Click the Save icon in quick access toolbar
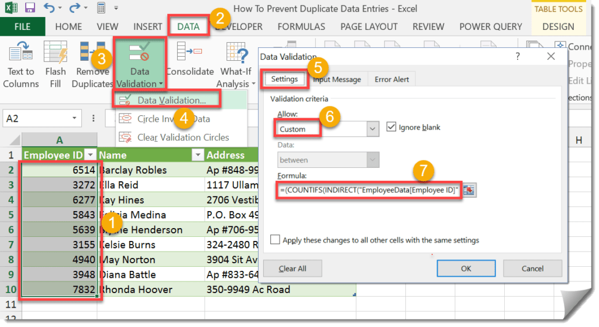This screenshot has height=327, width=599. (x=29, y=7)
